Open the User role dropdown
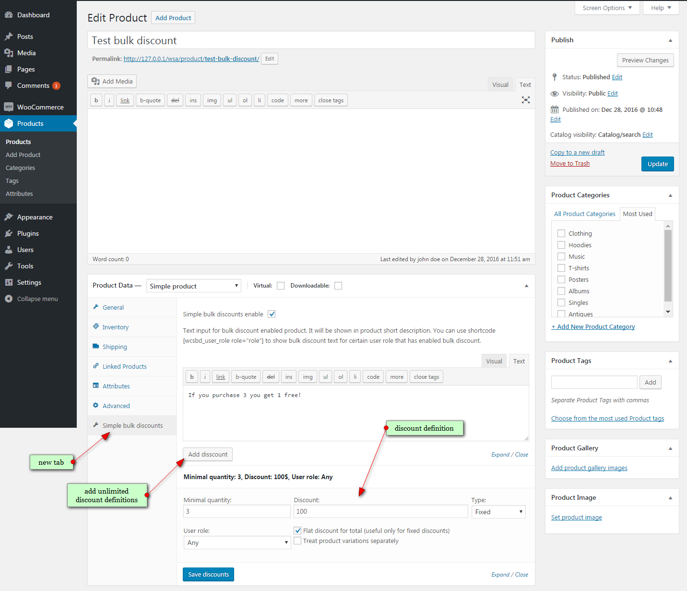The height and width of the screenshot is (591, 687). tap(237, 543)
